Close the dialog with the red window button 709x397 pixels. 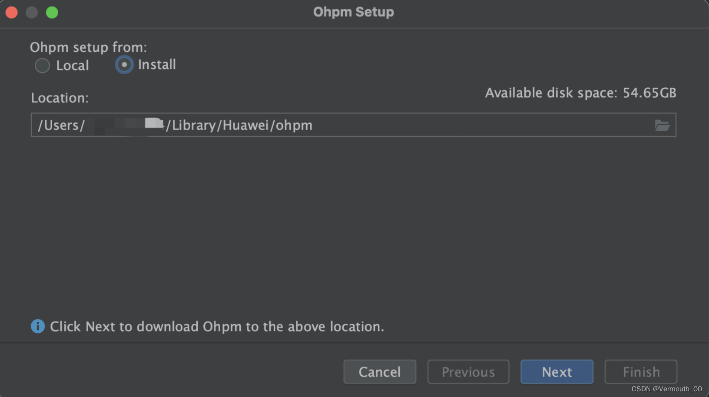12,13
